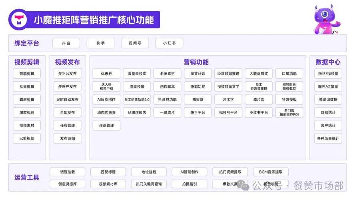Select 客户统计 item
Screen dimensions: 355x200
tap(328, 125)
